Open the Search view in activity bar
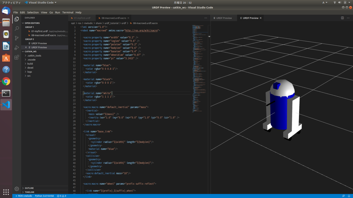This screenshot has width=353, height=198. point(17,28)
